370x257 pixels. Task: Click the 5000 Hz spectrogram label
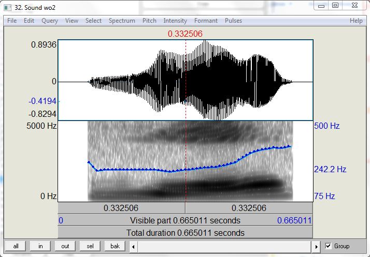click(x=41, y=126)
